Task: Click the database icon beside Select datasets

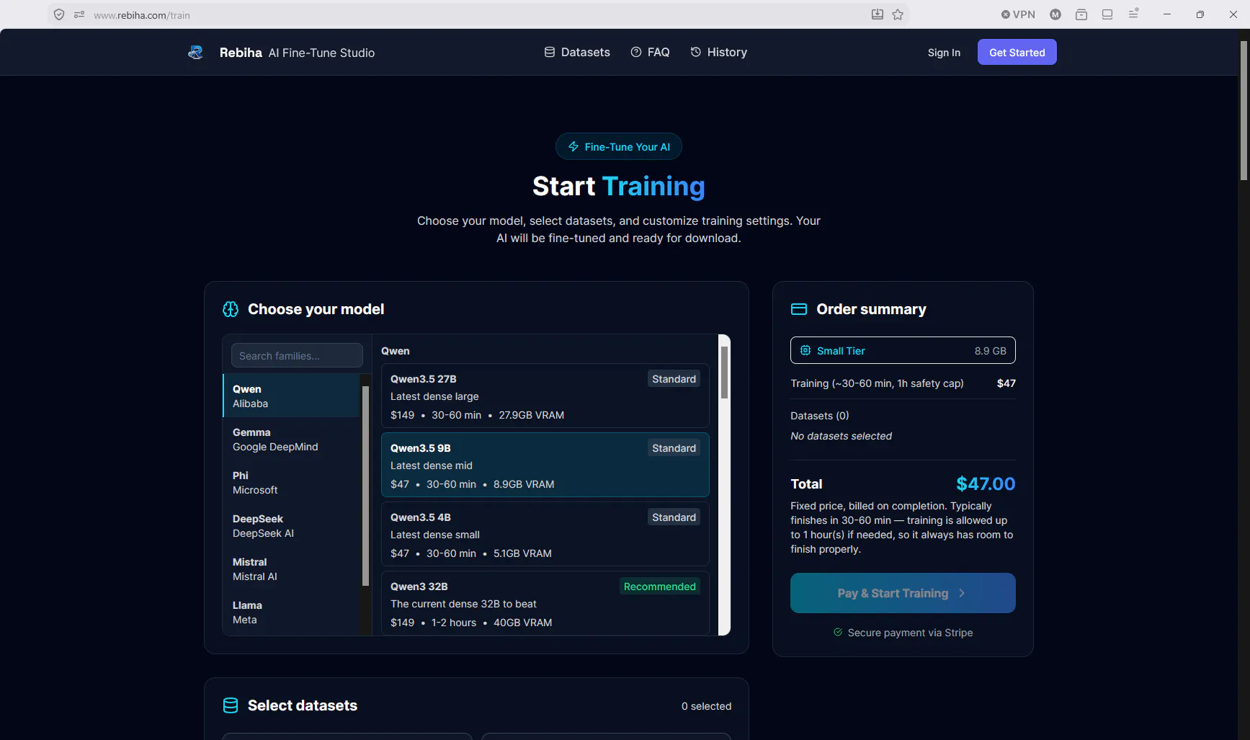Action: point(231,705)
